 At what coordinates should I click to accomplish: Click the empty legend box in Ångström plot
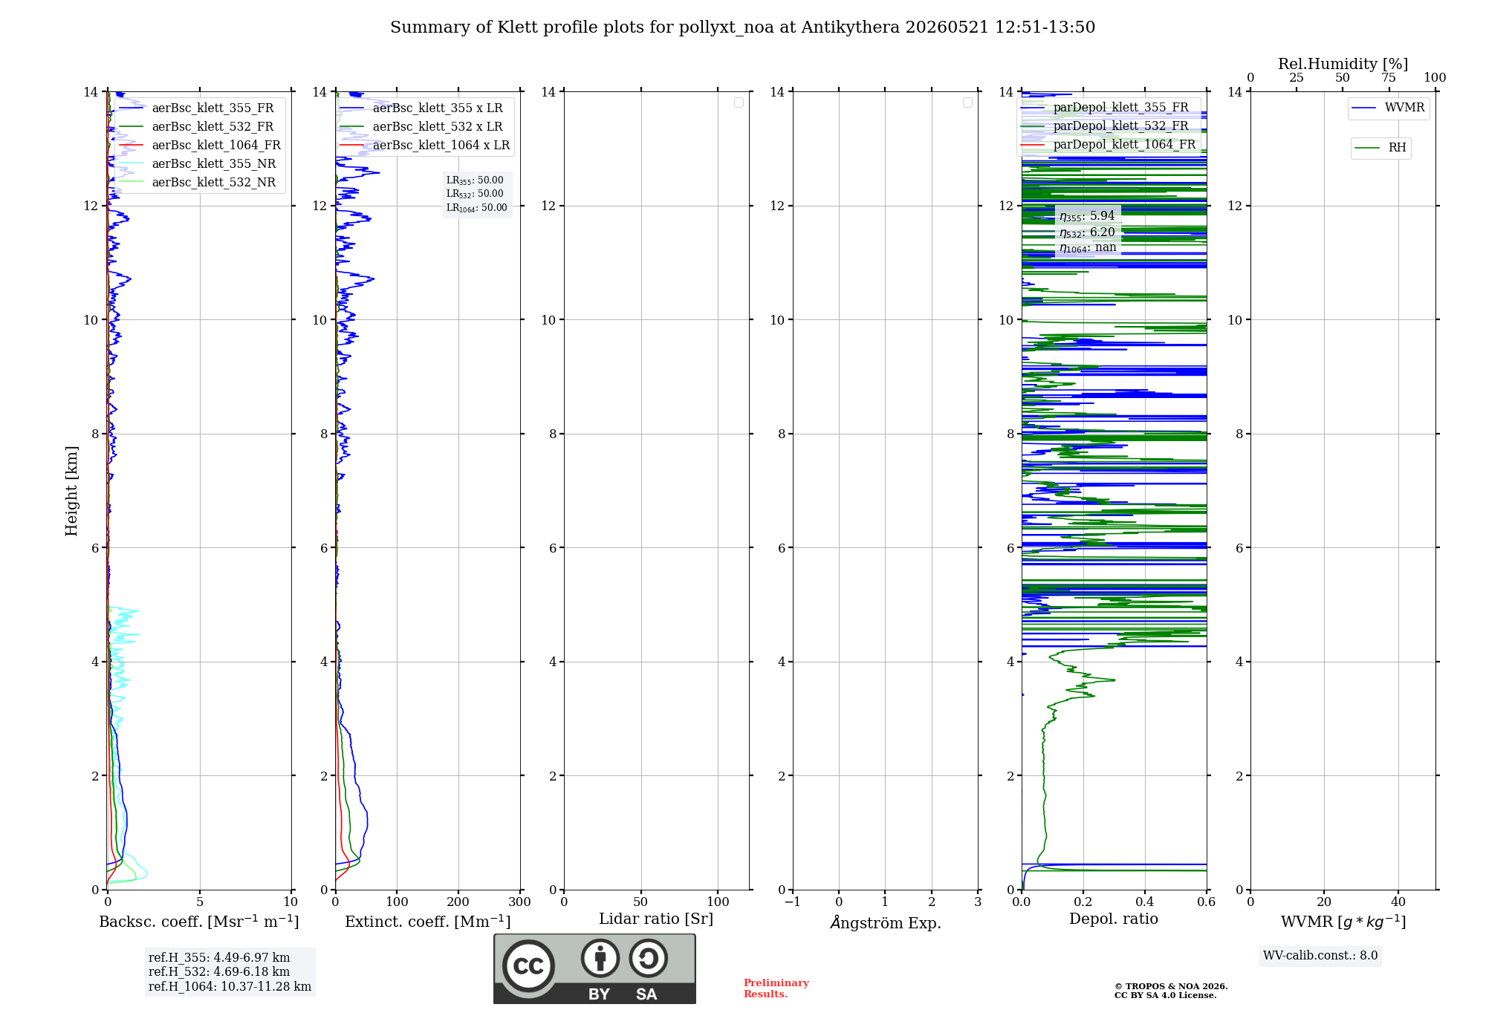coord(967,102)
